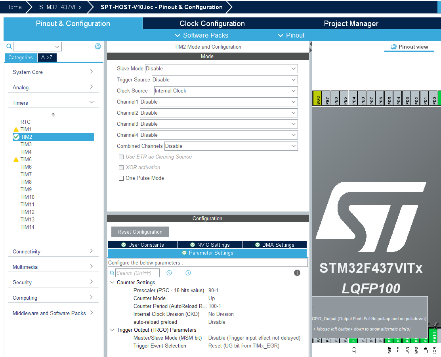Click the parameter search magnifier icon
Screen dimensions: 441x357
coord(112,273)
